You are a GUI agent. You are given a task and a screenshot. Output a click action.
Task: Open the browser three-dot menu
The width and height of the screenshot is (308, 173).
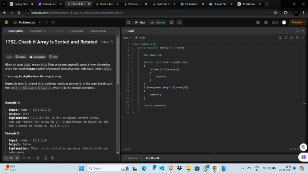coord(303,13)
